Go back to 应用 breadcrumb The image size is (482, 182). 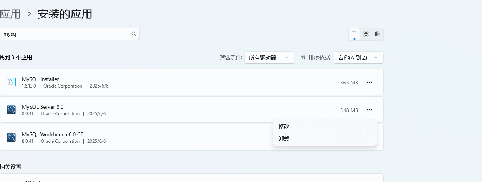(x=10, y=14)
